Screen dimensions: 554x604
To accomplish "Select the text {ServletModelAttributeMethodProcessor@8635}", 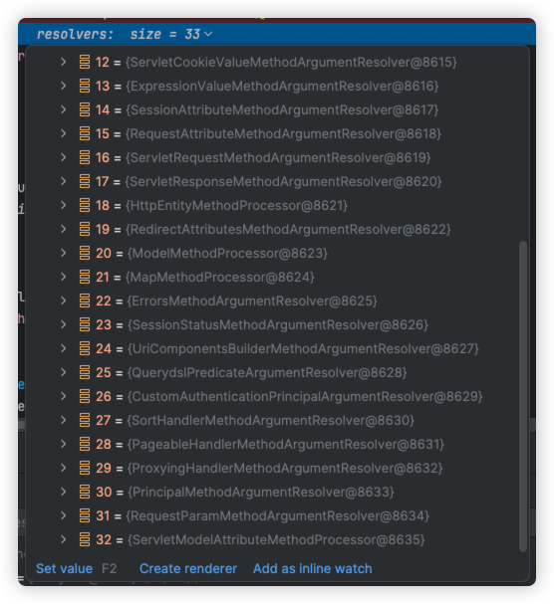I will coord(276,539).
